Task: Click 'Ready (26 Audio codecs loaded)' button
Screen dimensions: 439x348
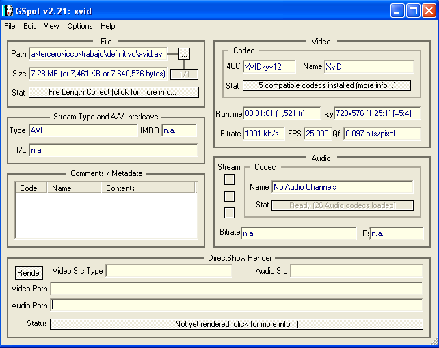Action: point(343,205)
